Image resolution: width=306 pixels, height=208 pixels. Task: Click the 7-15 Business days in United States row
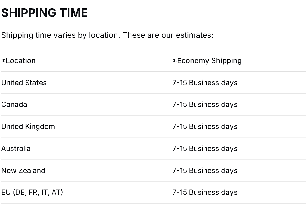[x=205, y=83]
